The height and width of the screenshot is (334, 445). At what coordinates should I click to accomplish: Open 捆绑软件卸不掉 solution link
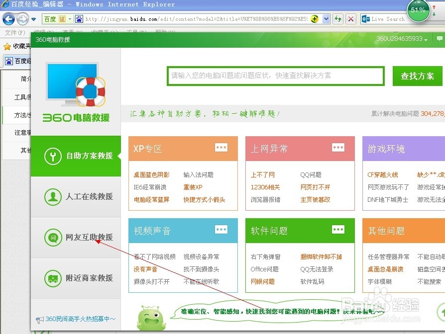tap(321, 257)
